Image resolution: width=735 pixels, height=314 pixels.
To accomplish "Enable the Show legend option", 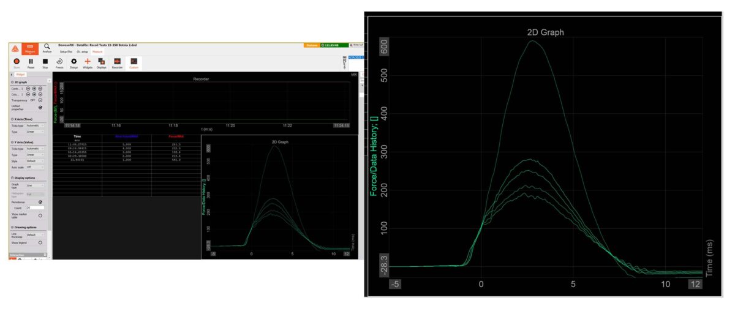I will [x=40, y=242].
